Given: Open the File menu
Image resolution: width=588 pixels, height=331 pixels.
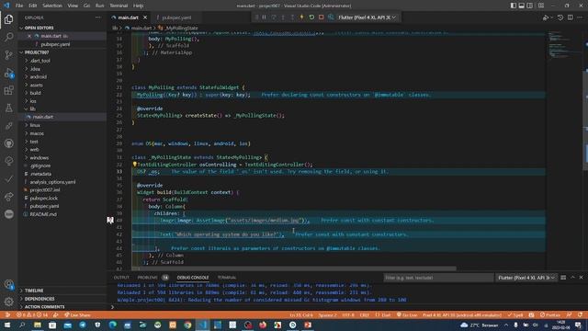Looking at the screenshot, I should pos(19,6).
